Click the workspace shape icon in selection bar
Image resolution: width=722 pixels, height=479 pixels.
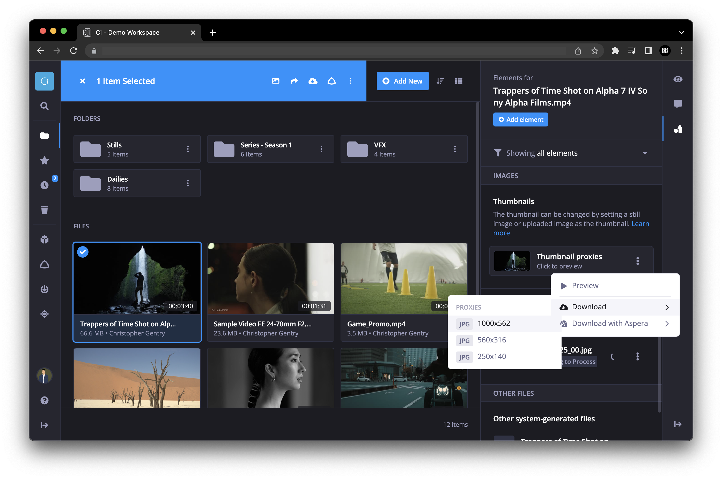[332, 81]
